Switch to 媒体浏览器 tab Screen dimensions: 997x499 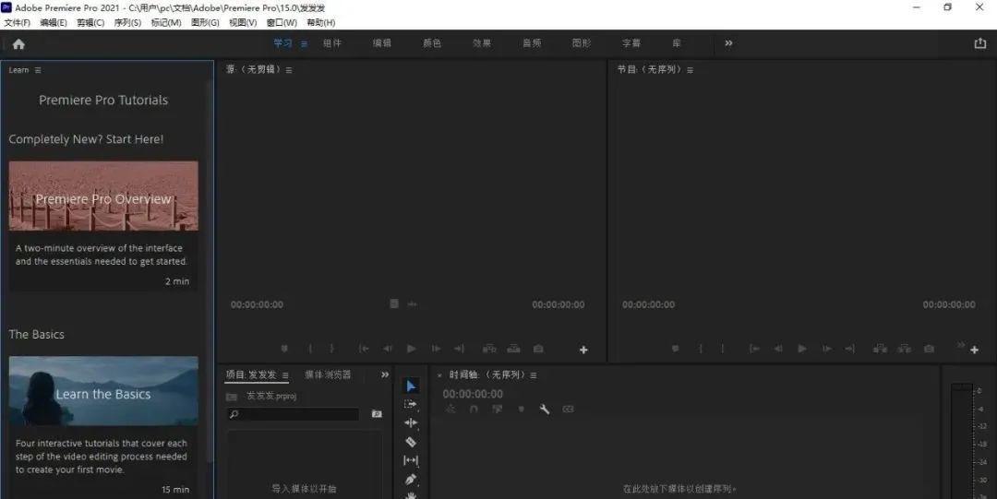(328, 374)
